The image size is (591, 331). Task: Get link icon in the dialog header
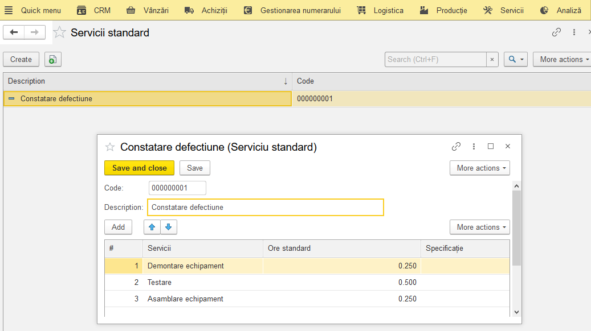pyautogui.click(x=456, y=146)
